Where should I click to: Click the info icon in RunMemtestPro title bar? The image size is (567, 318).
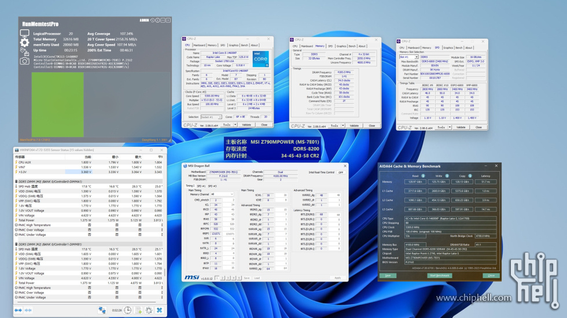pyautogui.click(x=157, y=20)
